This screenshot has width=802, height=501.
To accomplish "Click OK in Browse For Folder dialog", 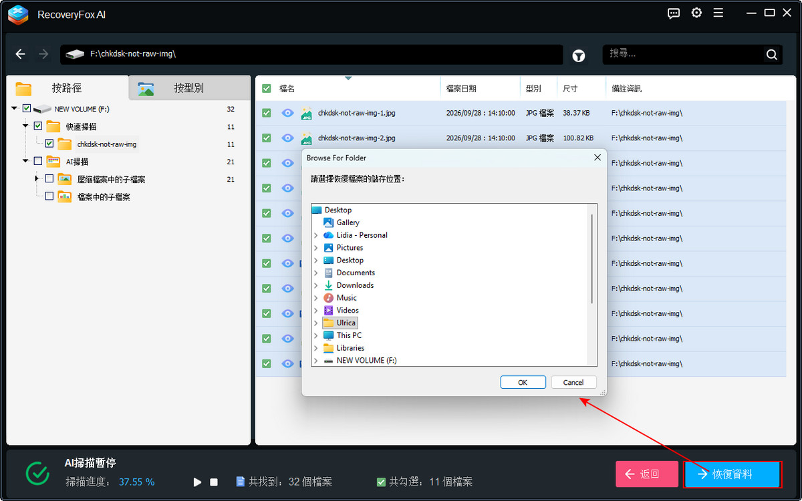I will coord(523,382).
